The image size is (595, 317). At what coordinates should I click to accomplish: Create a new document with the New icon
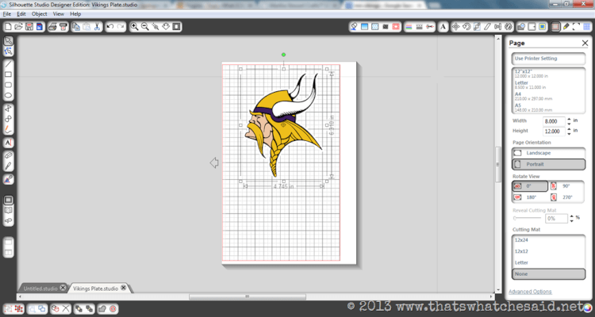tap(9, 26)
